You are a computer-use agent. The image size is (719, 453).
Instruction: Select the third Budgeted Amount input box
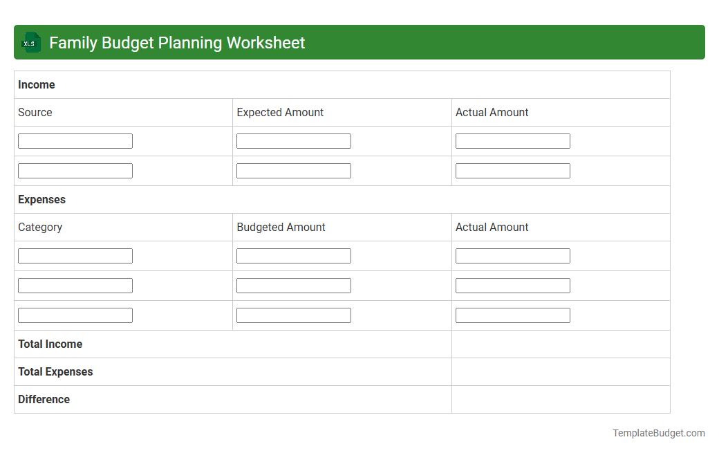click(x=293, y=315)
